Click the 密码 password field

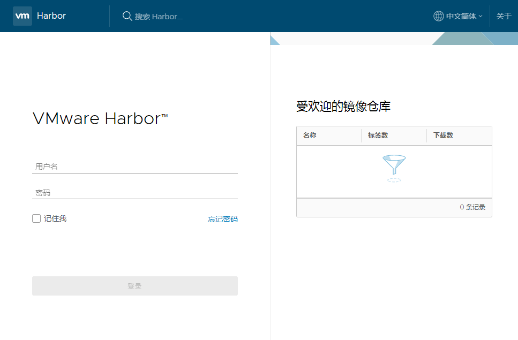tap(135, 192)
